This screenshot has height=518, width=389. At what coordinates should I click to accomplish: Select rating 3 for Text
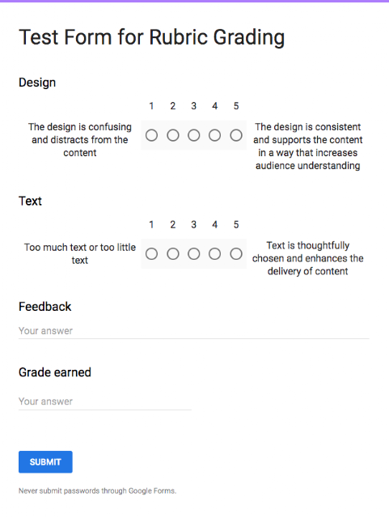pyautogui.click(x=194, y=254)
